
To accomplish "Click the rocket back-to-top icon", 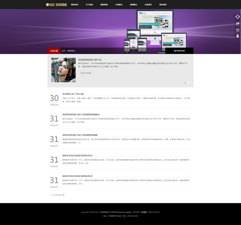I will tap(237, 36).
